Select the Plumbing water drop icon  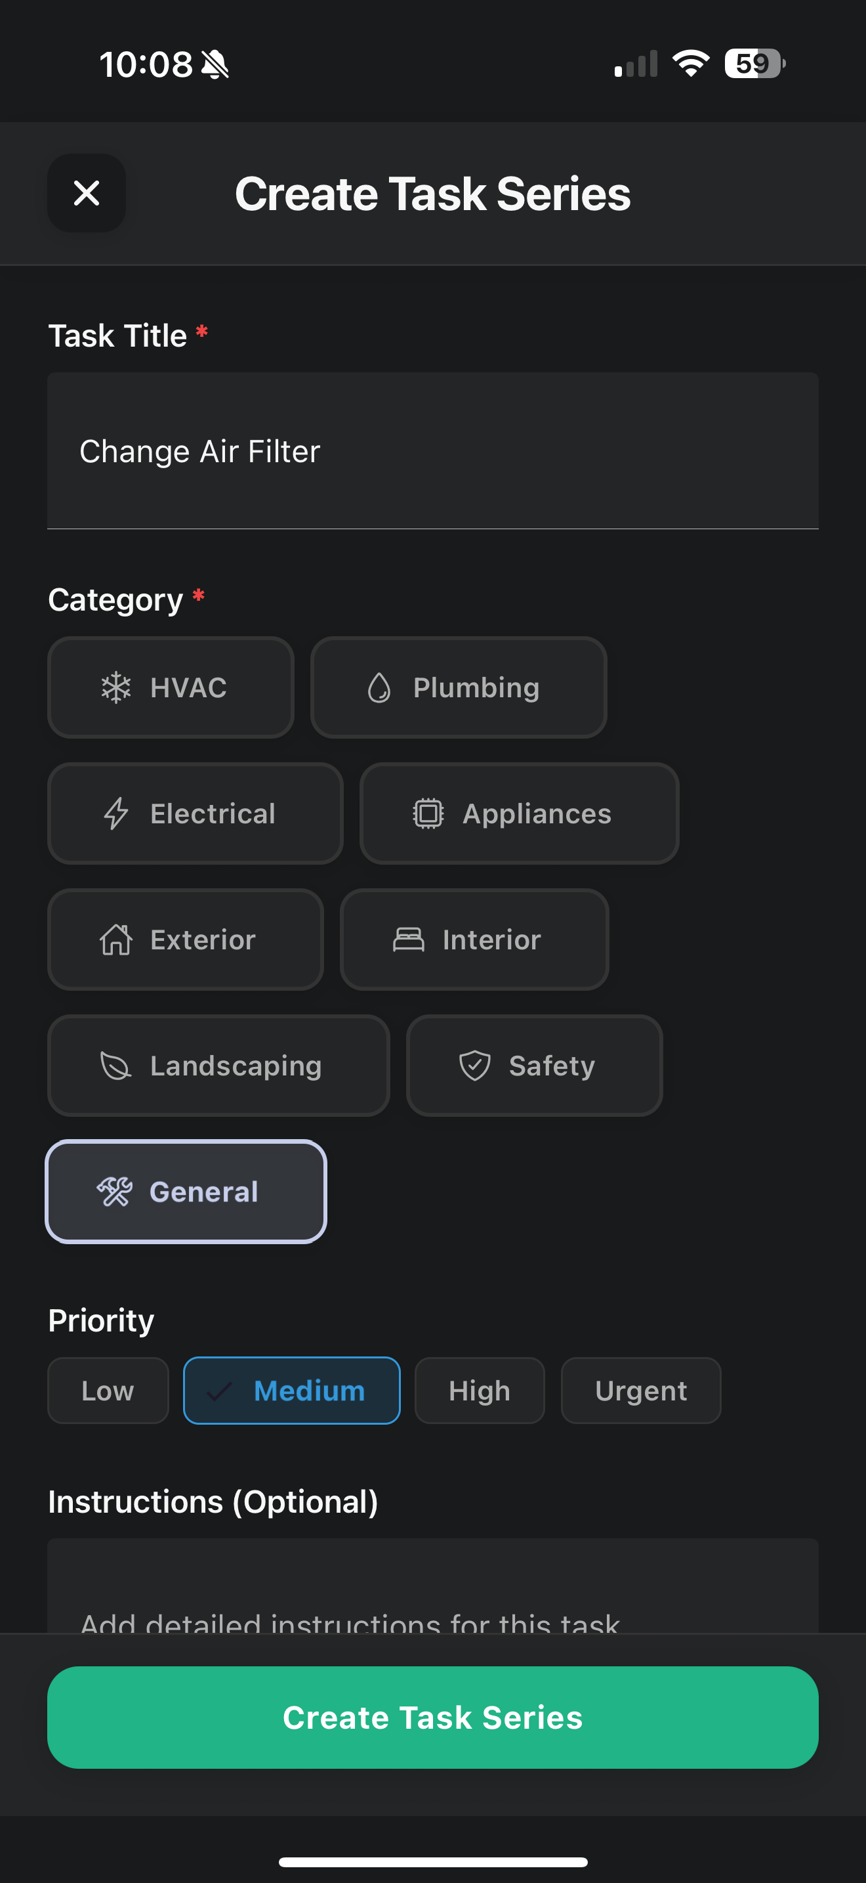click(x=379, y=688)
